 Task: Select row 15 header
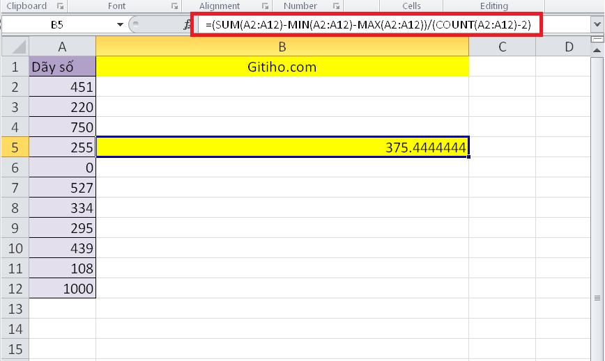pos(15,348)
